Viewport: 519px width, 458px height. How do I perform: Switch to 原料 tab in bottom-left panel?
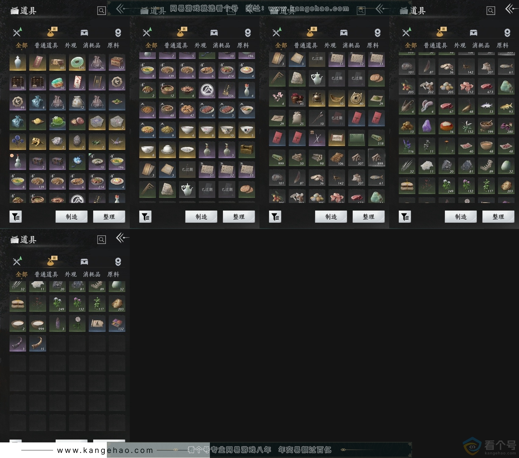click(x=113, y=274)
